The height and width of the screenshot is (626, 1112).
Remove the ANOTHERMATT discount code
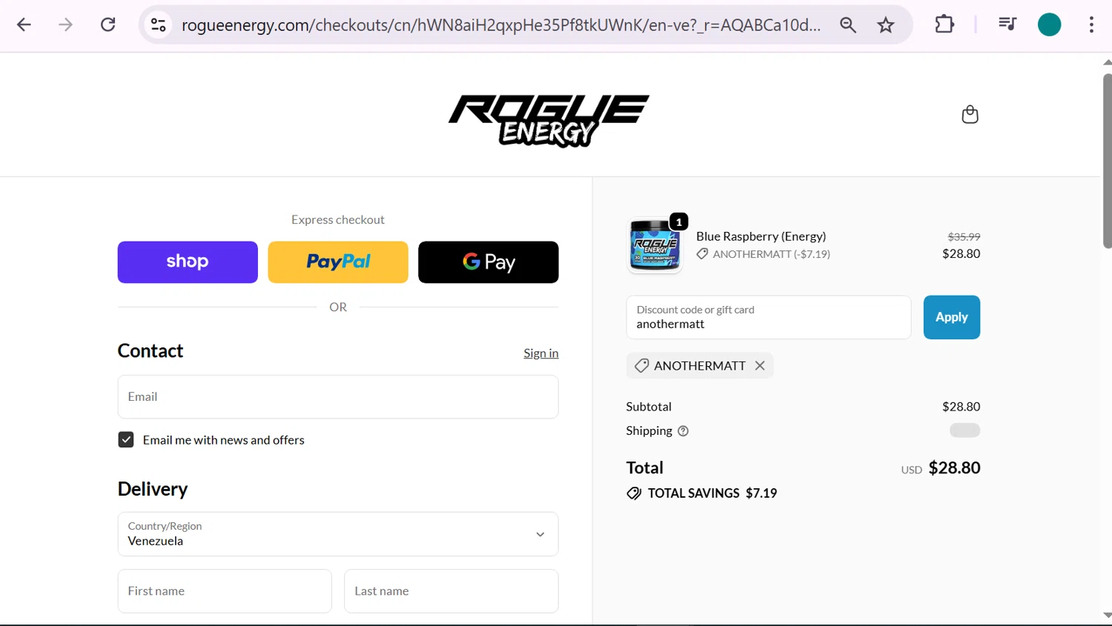760,365
